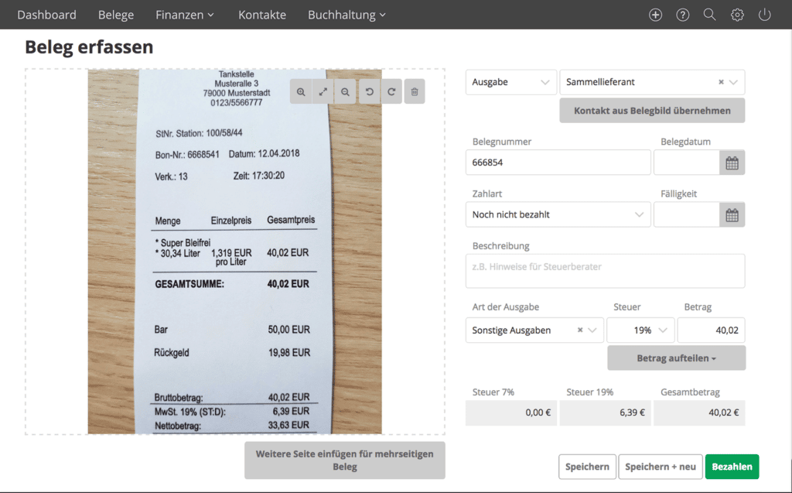Click the green Bezahlen button

[x=732, y=466]
